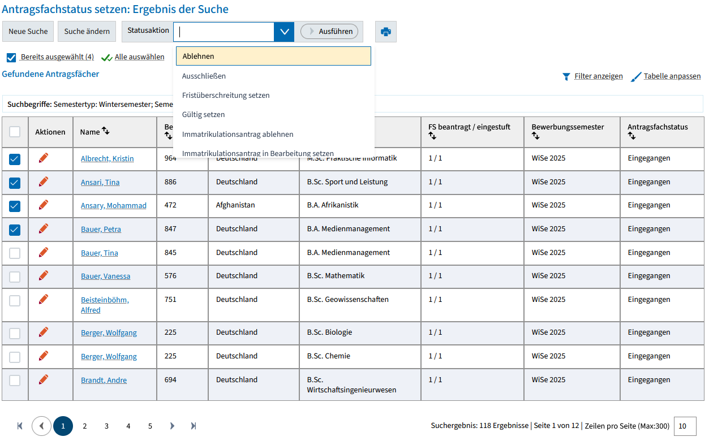Sort by Bewerbungssemester column arrows
The width and height of the screenshot is (709, 441).
[535, 136]
